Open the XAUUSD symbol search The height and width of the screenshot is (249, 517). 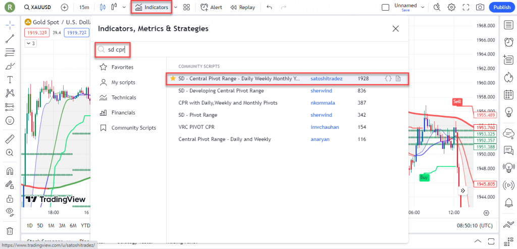[36, 7]
